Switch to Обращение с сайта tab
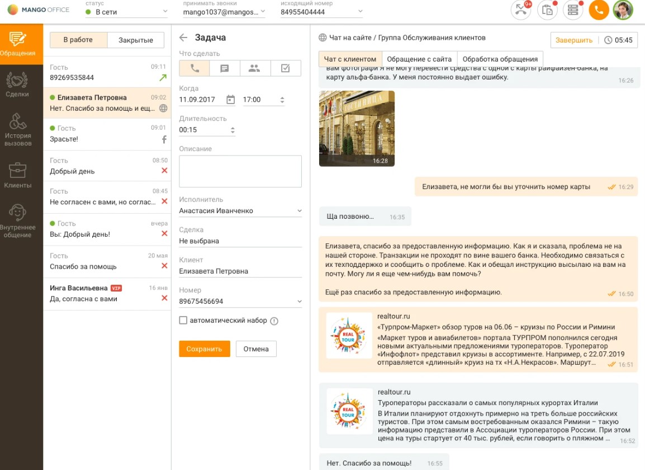Screen dimensions: 645x470 tap(419, 59)
